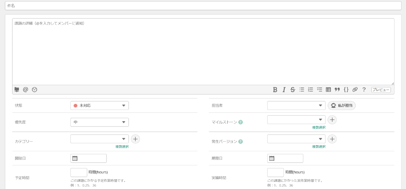406x189 pixels.
Task: Click the help icon beside 発生バージョン
Action: [241, 141]
